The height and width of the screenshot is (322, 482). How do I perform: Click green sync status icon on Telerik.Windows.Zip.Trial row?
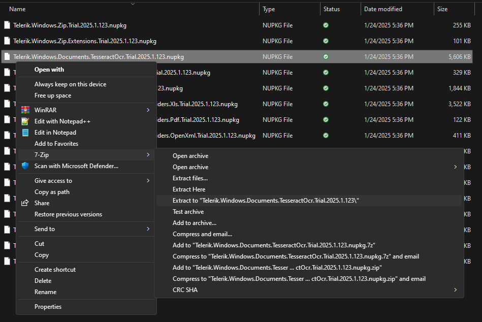326,25
